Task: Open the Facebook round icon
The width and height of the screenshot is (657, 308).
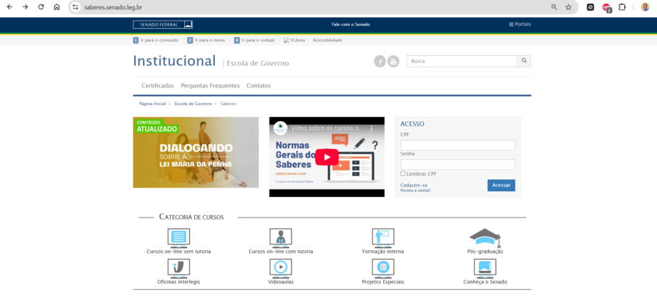Action: pos(380,62)
